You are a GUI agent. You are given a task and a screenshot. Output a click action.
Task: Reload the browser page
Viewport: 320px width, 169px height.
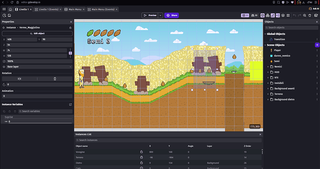12,2
